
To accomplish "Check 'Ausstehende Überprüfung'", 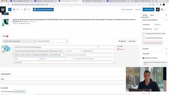I will [144, 38].
